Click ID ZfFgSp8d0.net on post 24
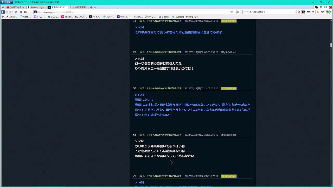This screenshot has height=187, width=333. (228, 52)
